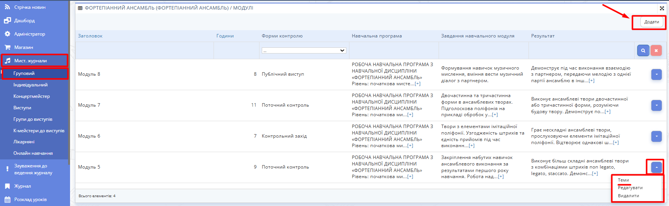Open Виступи in the sidebar
The height and width of the screenshot is (206, 669).
coord(22,108)
